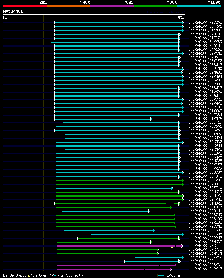Select the UniRef100_A9S7M9 label

coord(205,215)
